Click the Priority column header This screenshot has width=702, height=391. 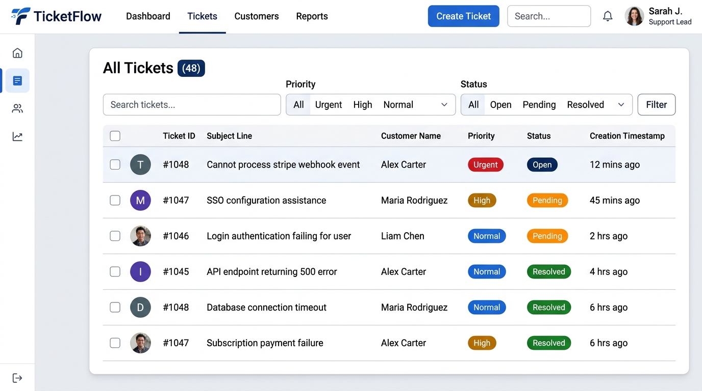[481, 136]
